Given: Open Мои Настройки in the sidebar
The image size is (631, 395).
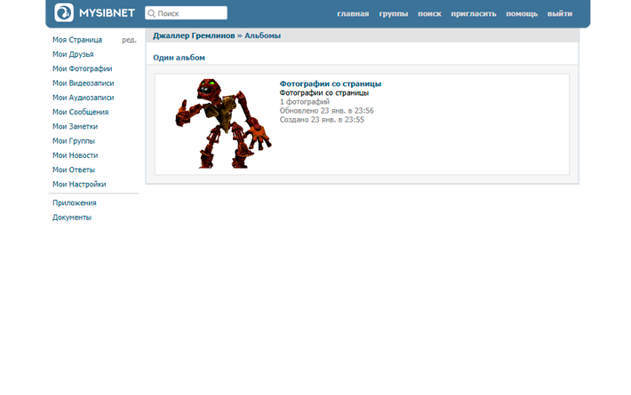Looking at the screenshot, I should [79, 184].
